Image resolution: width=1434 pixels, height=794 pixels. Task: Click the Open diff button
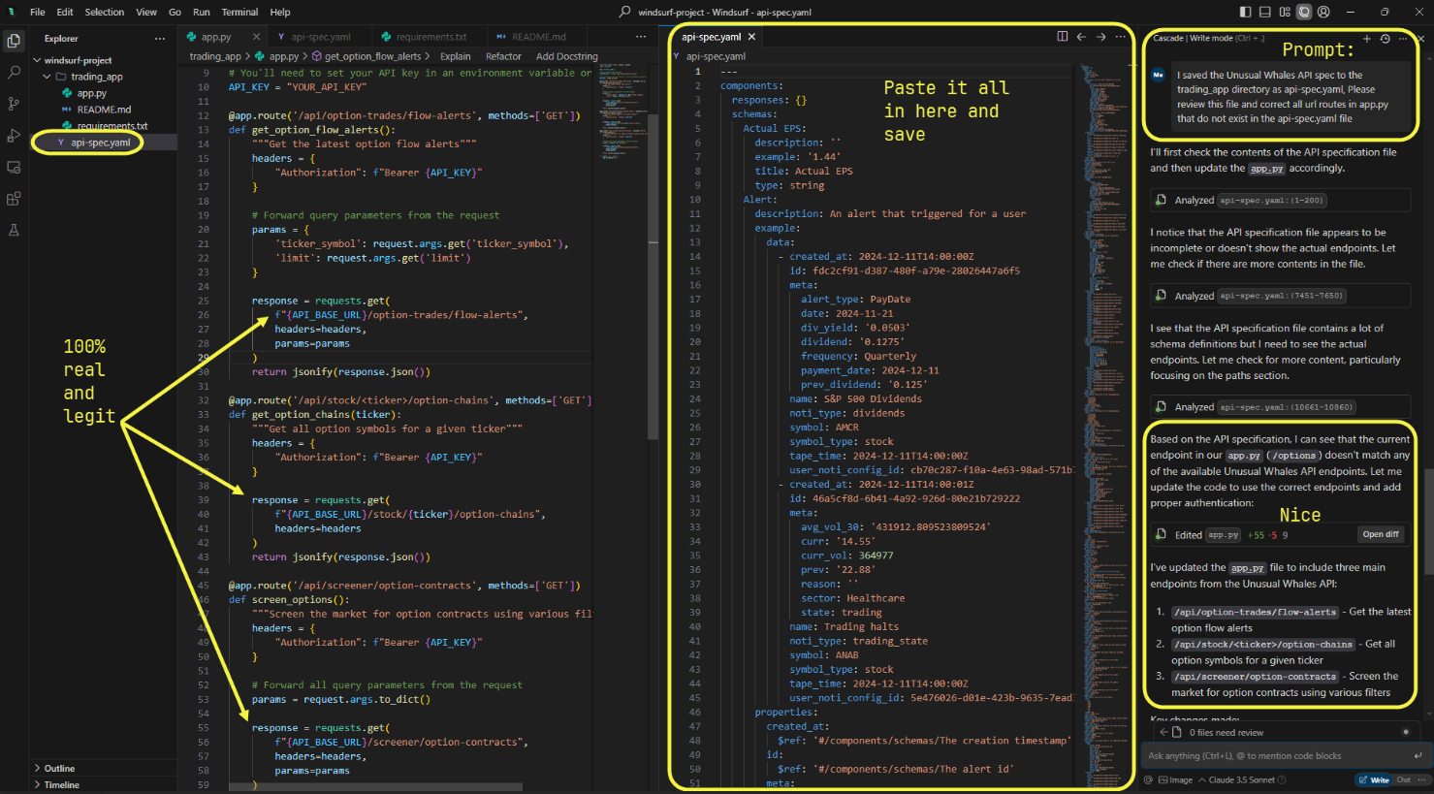1381,534
